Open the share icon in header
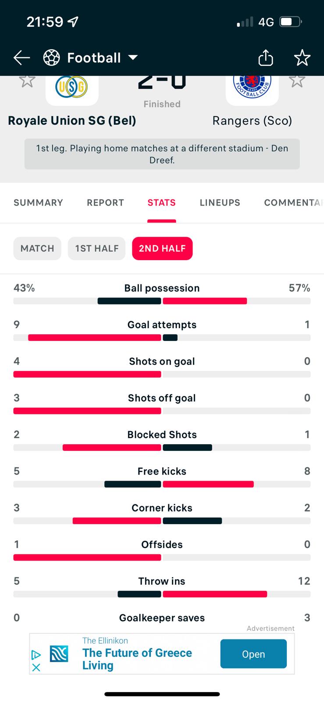The image size is (324, 703). [x=266, y=58]
